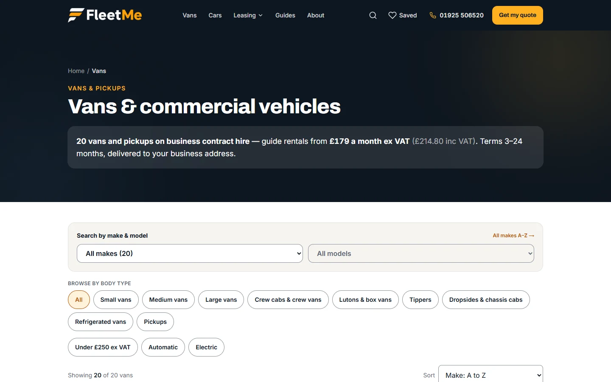Choose Lutons & box vans chip
This screenshot has width=611, height=382.
pyautogui.click(x=365, y=300)
